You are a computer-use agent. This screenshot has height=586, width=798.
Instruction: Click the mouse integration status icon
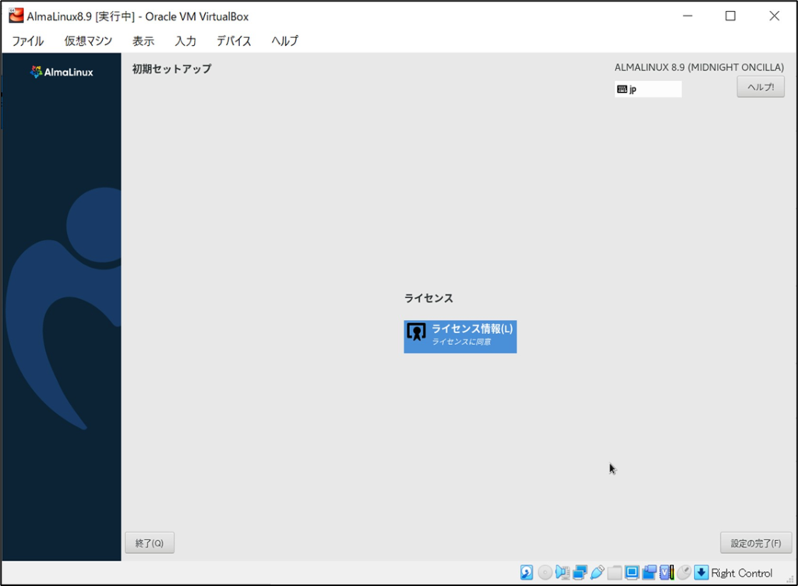tap(684, 572)
